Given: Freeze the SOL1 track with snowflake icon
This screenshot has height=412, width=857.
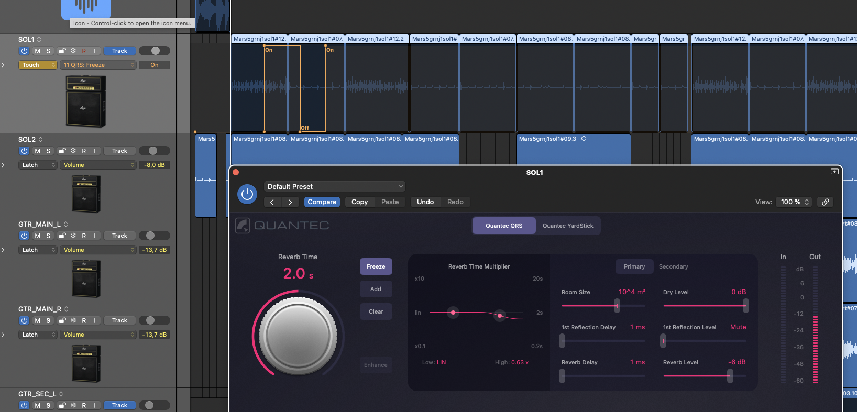Looking at the screenshot, I should coord(73,51).
